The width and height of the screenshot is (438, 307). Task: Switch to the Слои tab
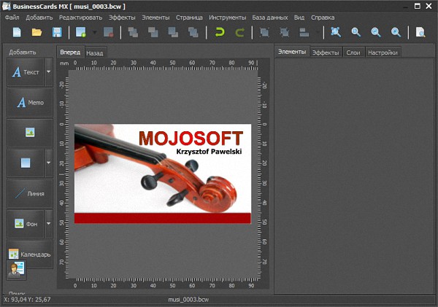353,53
